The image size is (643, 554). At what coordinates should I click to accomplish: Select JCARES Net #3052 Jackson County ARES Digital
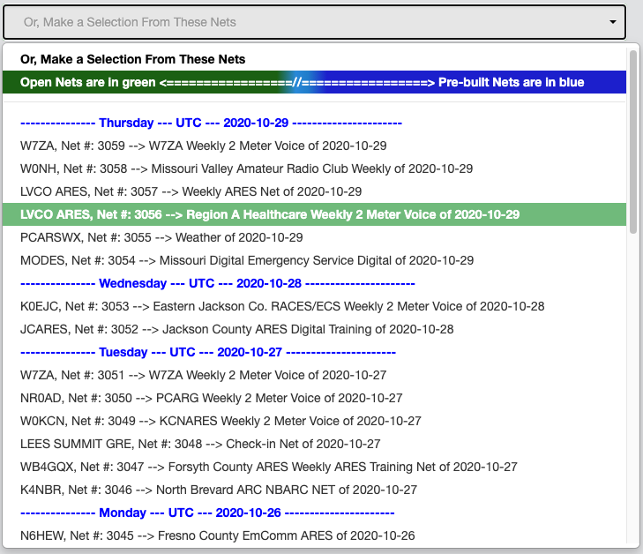point(314,329)
